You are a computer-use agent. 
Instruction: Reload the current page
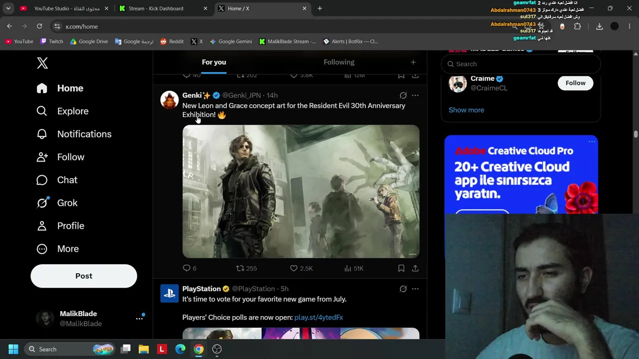tap(39, 26)
